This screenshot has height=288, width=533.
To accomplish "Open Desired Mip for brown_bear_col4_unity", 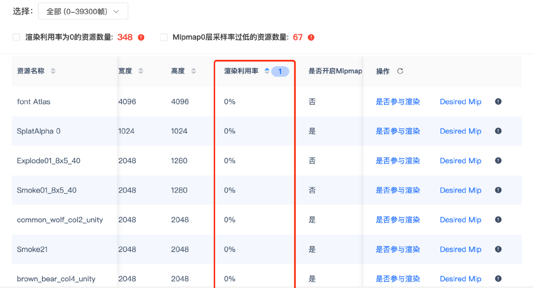I will tap(460, 279).
